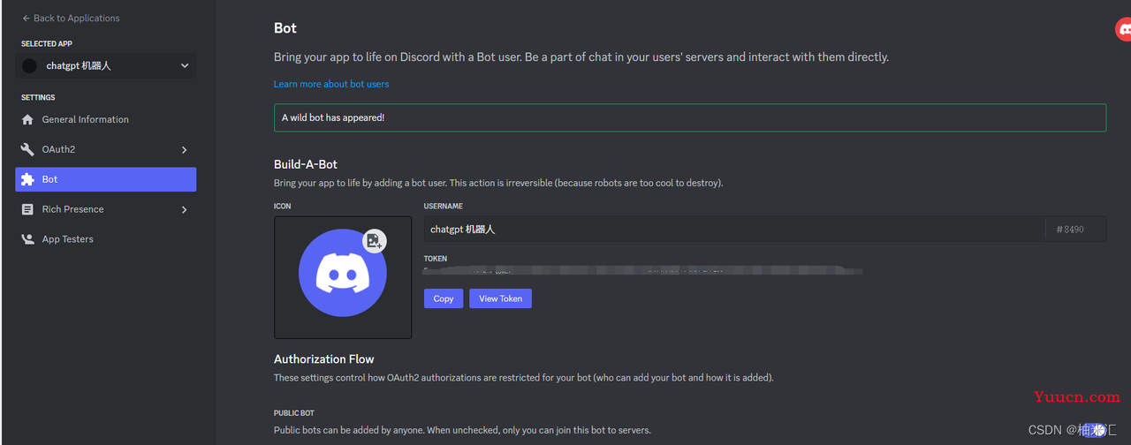Screen dimensions: 1131x445
Task: Open Learn more about bot users link
Action: coord(331,84)
